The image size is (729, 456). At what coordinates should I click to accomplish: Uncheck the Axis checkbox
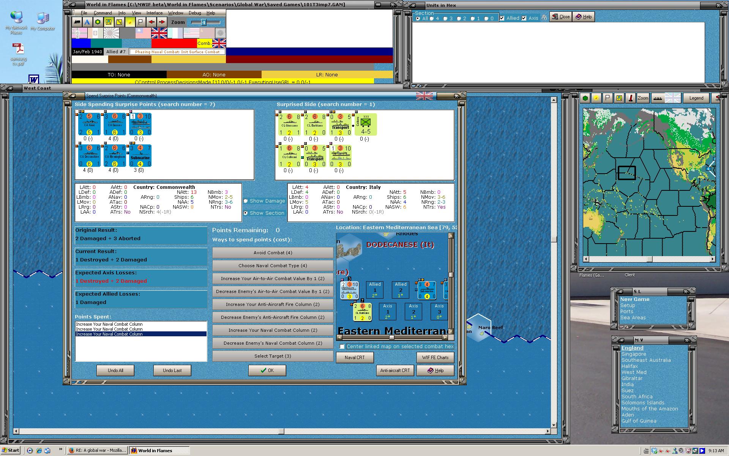[x=524, y=18]
